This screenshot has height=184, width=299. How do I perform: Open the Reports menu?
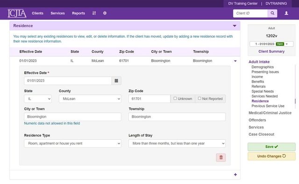point(78,13)
